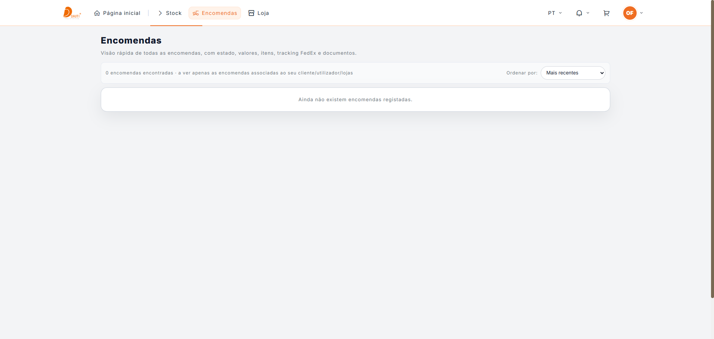Click the delivery icon in Encomendas tab
This screenshot has height=339, width=714.
(x=196, y=13)
